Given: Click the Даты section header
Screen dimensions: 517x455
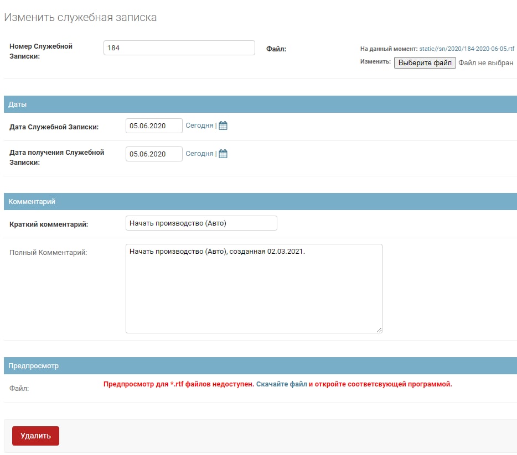Looking at the screenshot, I should click(261, 104).
